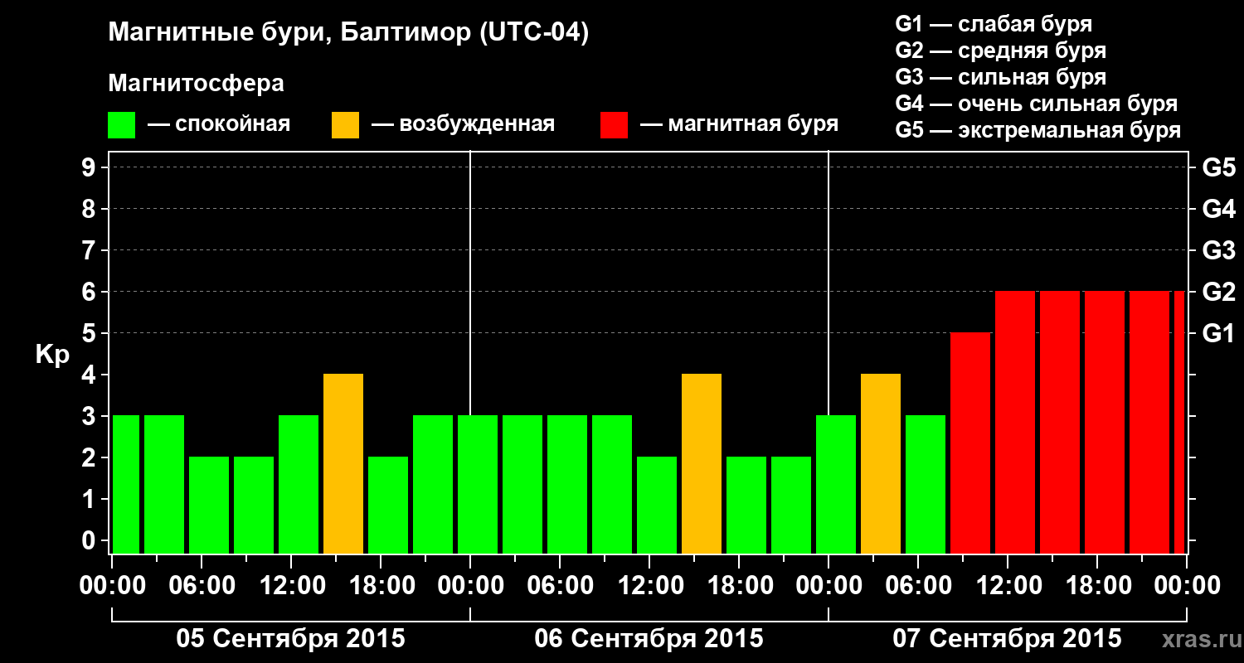Click '12:00' tick label above 05 Сентября
This screenshot has width=1244, height=663.
(291, 586)
